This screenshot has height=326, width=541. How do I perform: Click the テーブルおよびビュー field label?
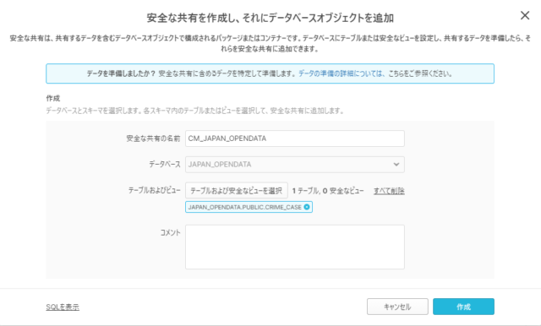tap(154, 190)
